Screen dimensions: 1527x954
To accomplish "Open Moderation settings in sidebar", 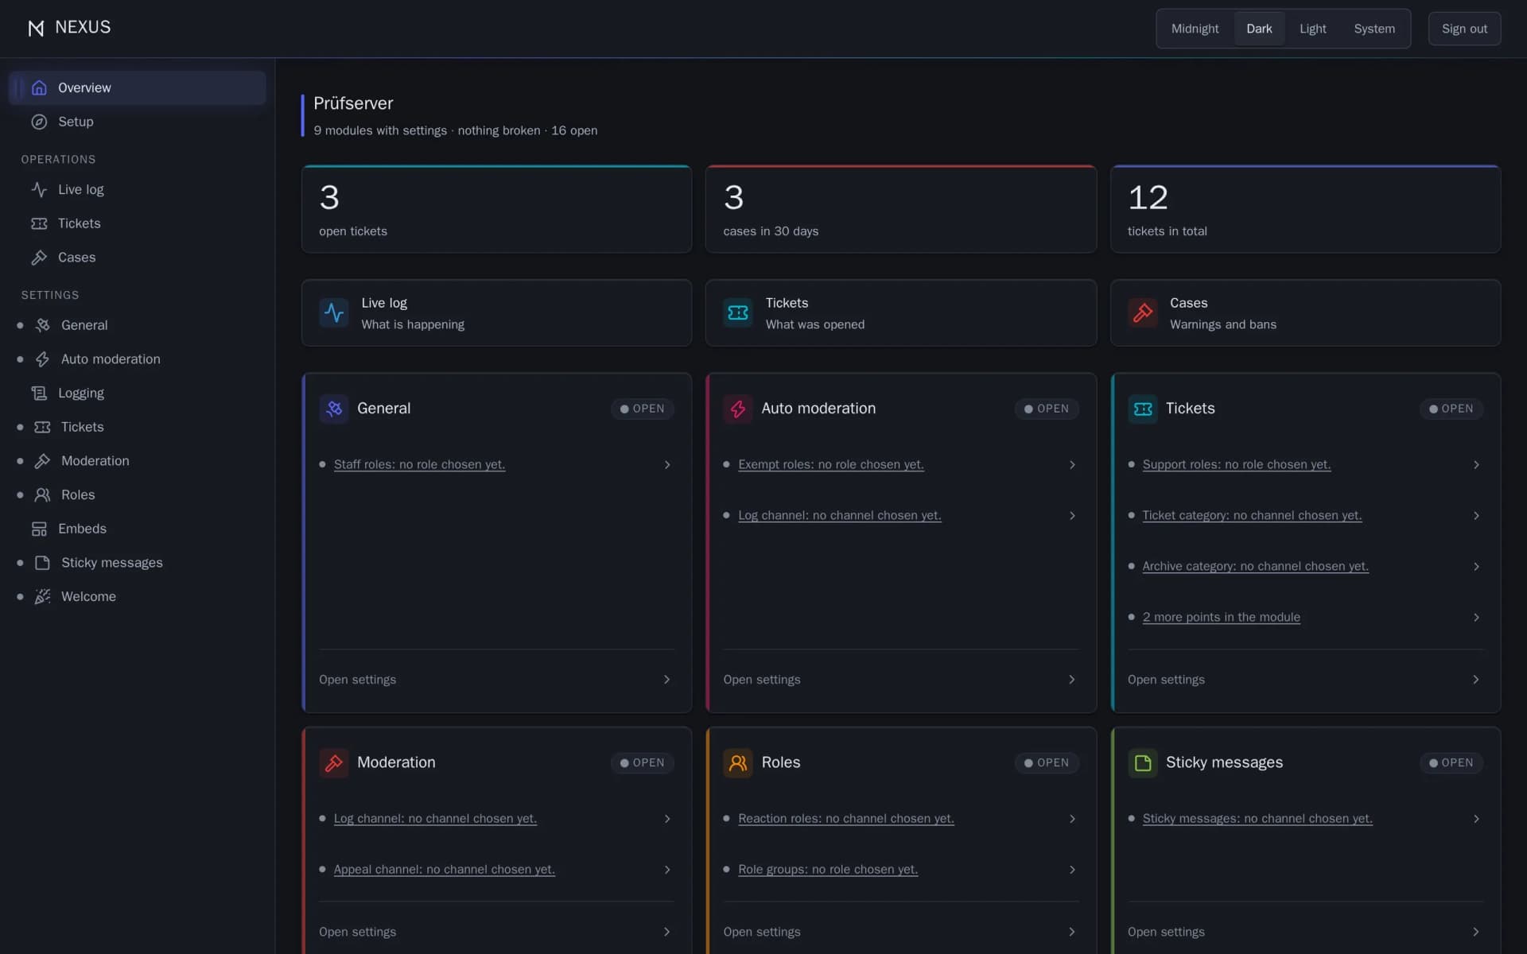I will [x=138, y=461].
